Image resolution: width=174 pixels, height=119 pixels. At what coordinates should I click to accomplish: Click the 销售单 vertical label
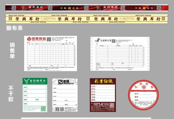(x=12, y=51)
